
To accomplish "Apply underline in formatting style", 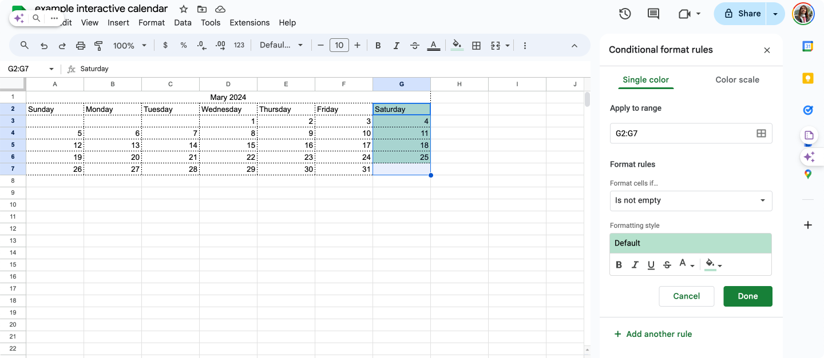I will (651, 265).
